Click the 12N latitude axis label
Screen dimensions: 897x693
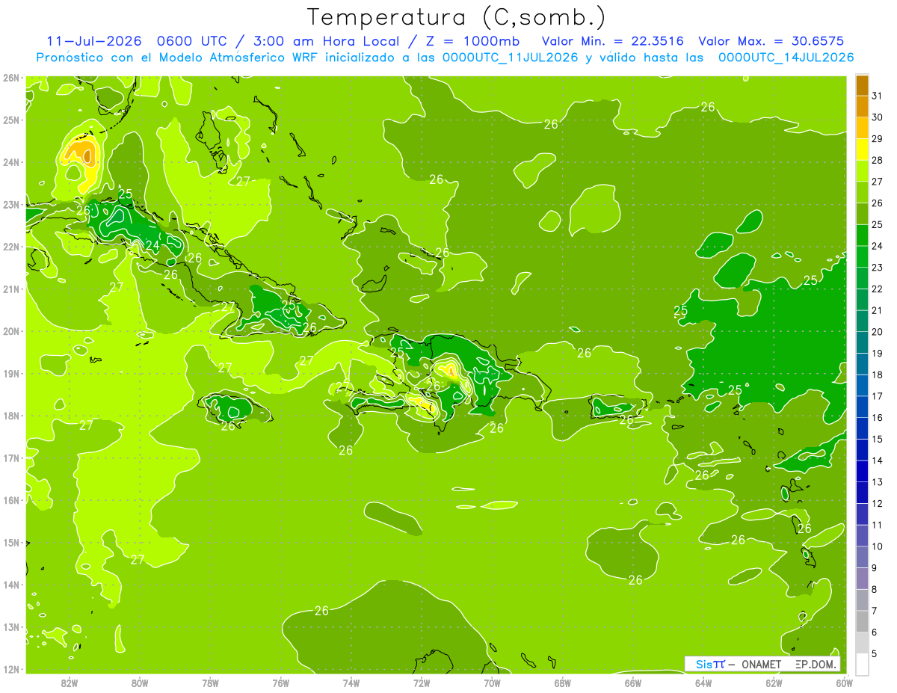(11, 669)
